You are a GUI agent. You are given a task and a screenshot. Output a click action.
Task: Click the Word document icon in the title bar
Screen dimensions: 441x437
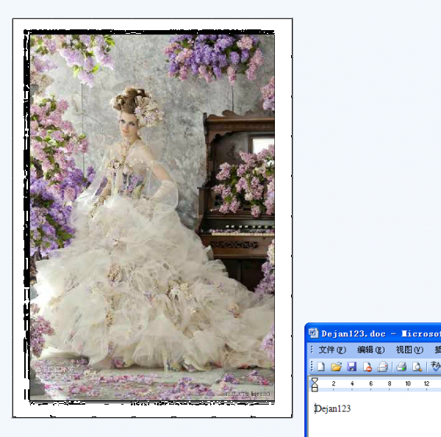point(313,333)
